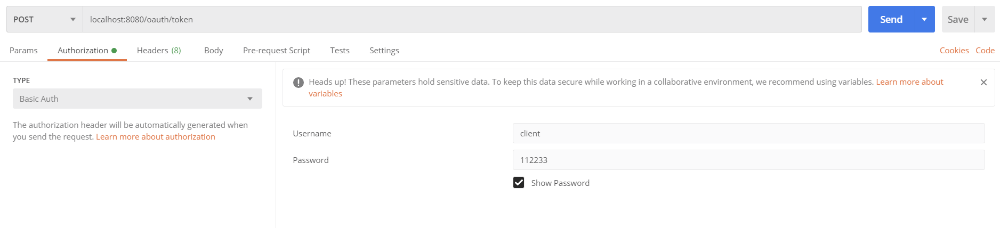Expand the Save options dropdown arrow
Screen dimensions: 1000x228
pos(984,20)
